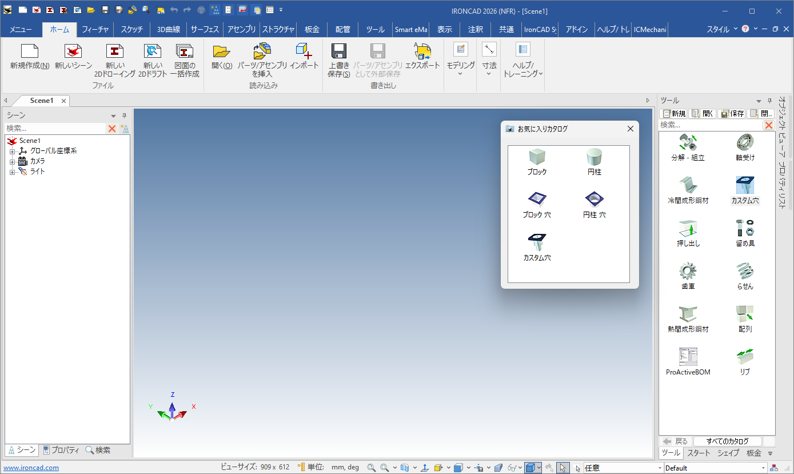Click the 開く catalog button
794x474 pixels.
coord(703,113)
